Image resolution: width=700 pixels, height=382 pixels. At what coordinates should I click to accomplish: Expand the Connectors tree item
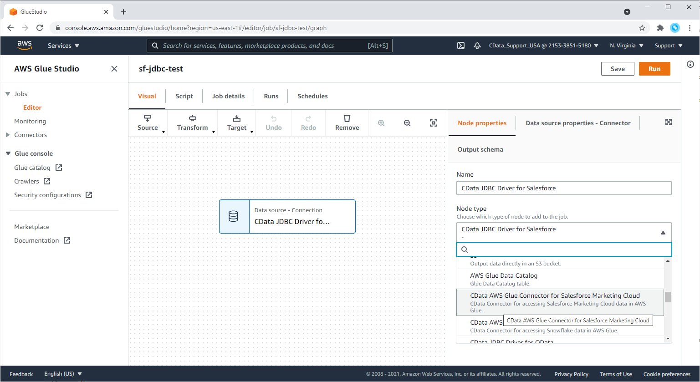(8, 135)
